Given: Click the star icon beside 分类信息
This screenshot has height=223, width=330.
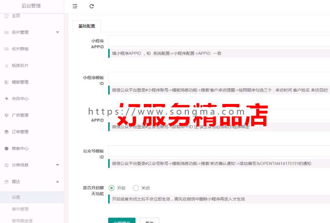Looking at the screenshot, I should tap(7, 165).
